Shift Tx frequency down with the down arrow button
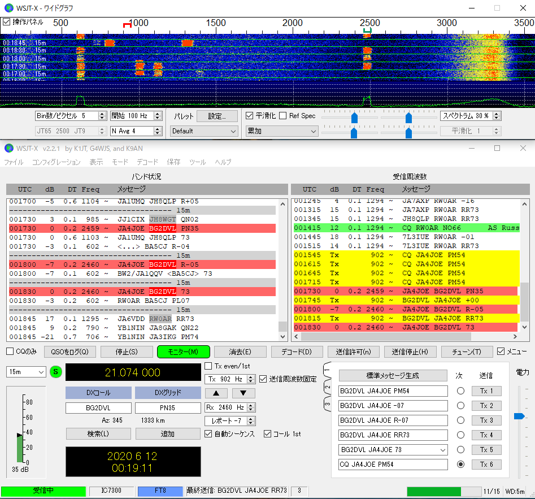The width and height of the screenshot is (535, 499). coord(243,393)
